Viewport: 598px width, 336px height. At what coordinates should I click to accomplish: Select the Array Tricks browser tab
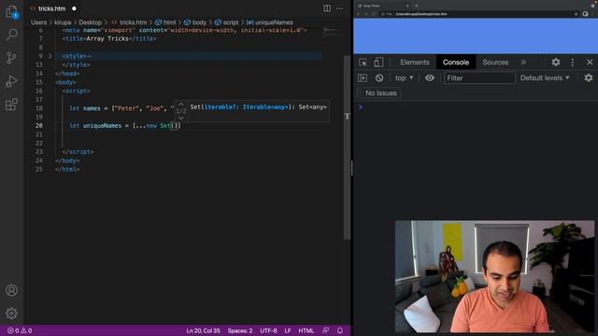383,6
